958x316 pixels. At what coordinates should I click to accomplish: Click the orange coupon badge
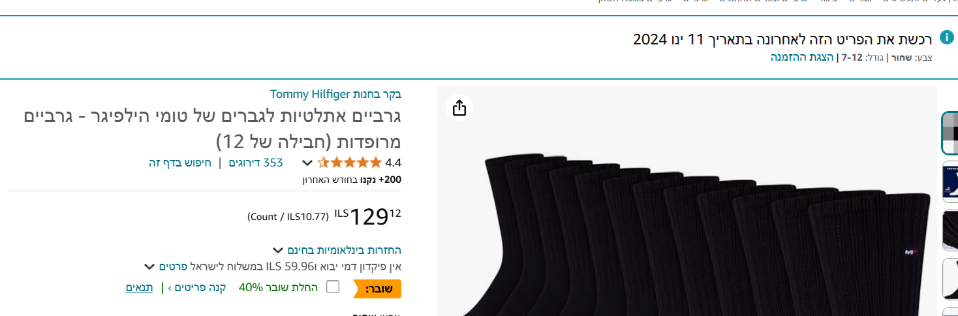pyautogui.click(x=377, y=288)
